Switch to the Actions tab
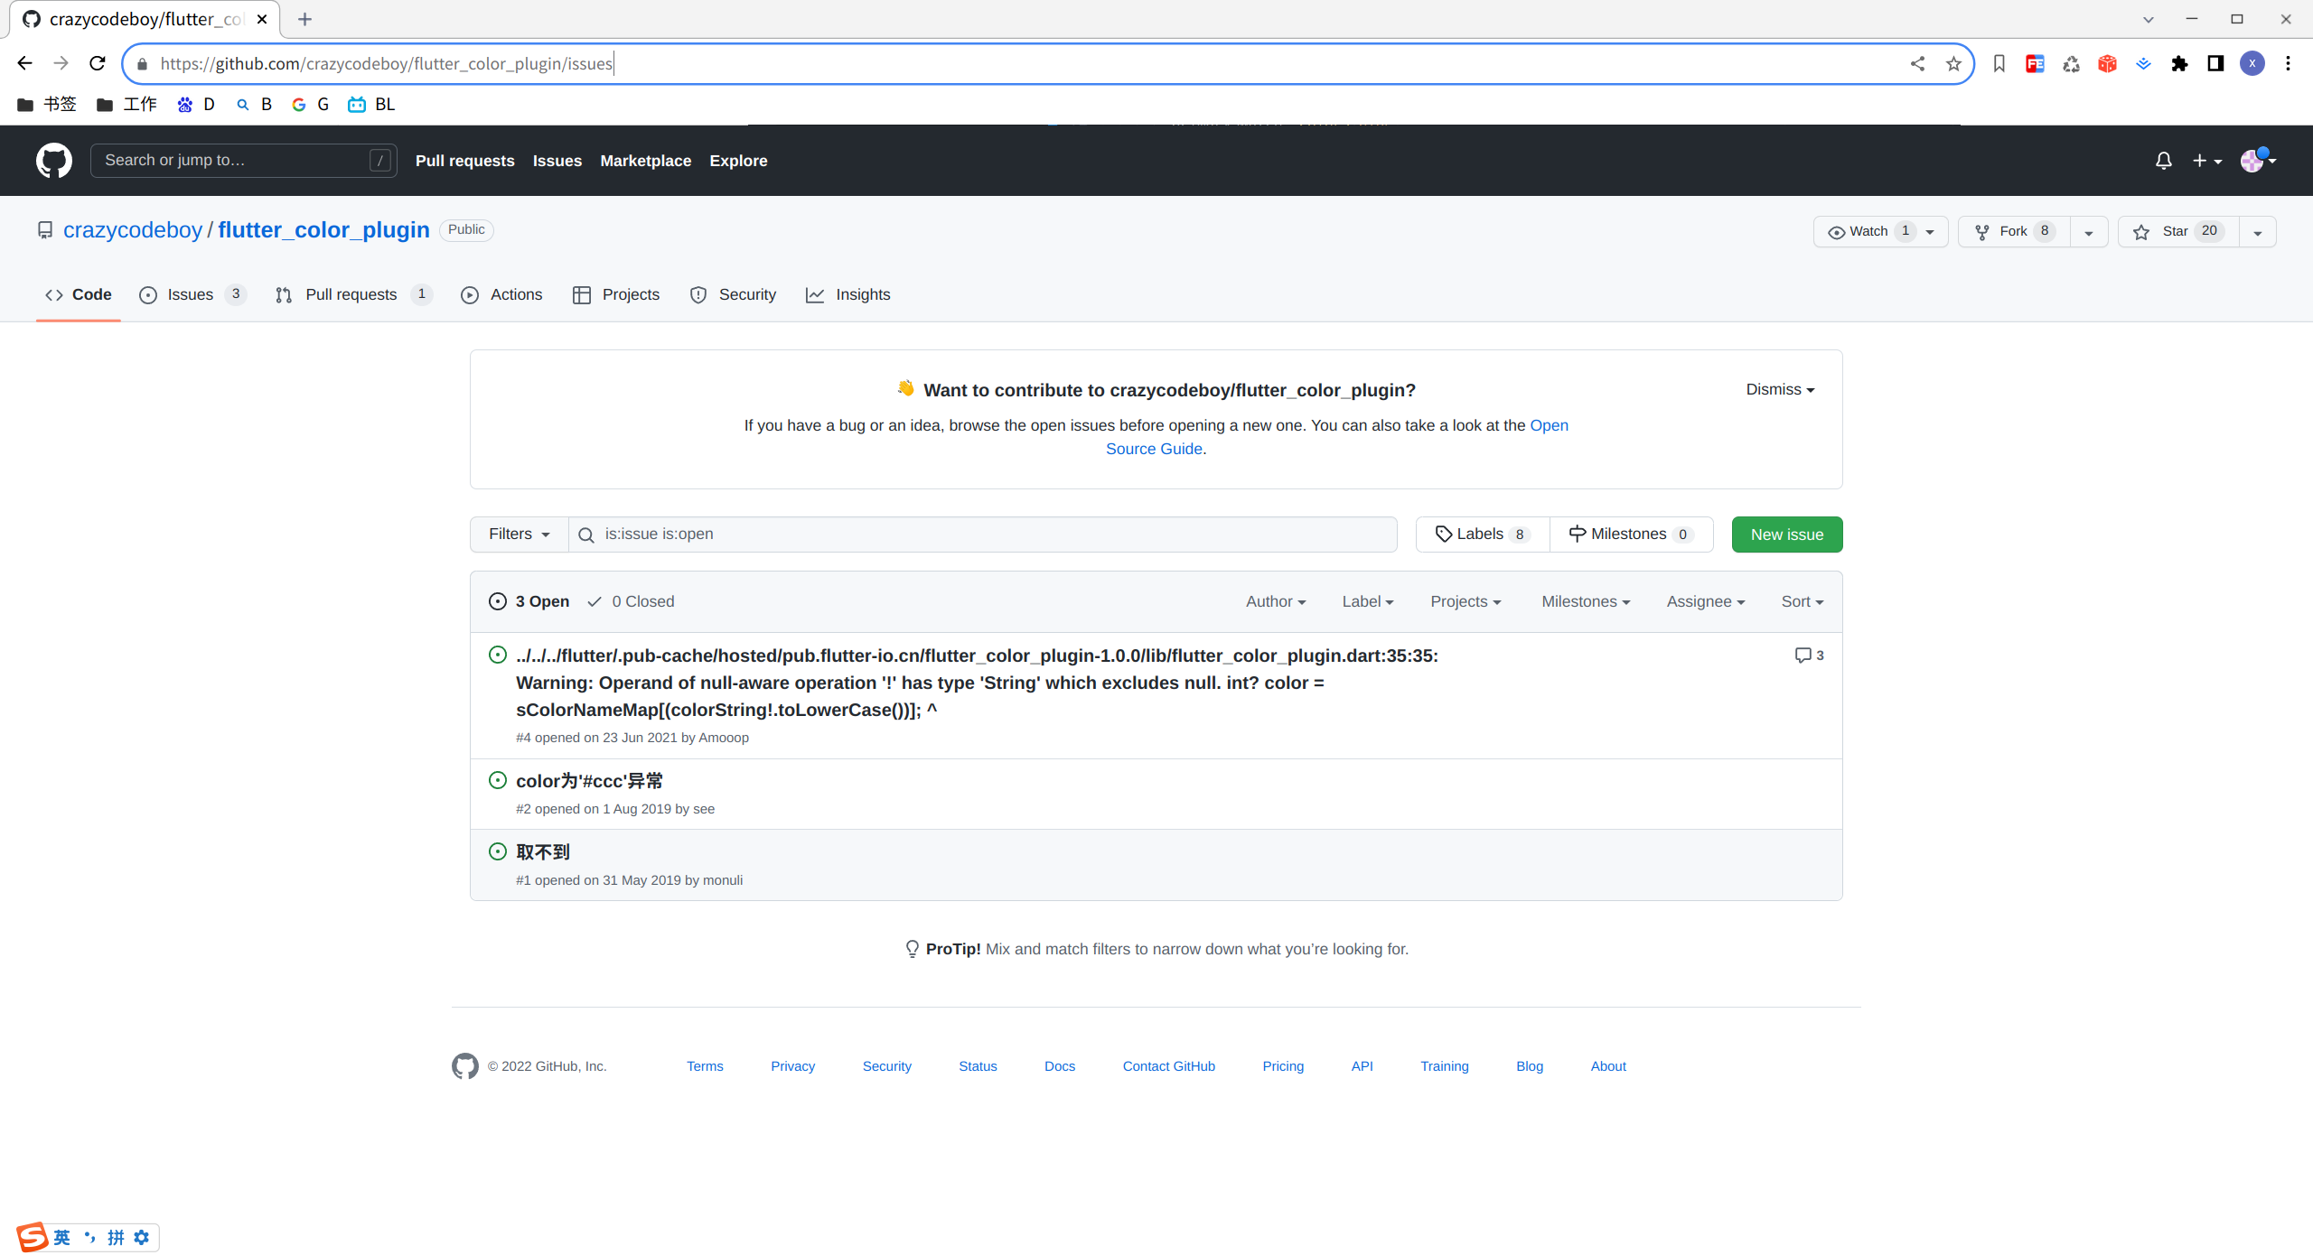 [502, 294]
